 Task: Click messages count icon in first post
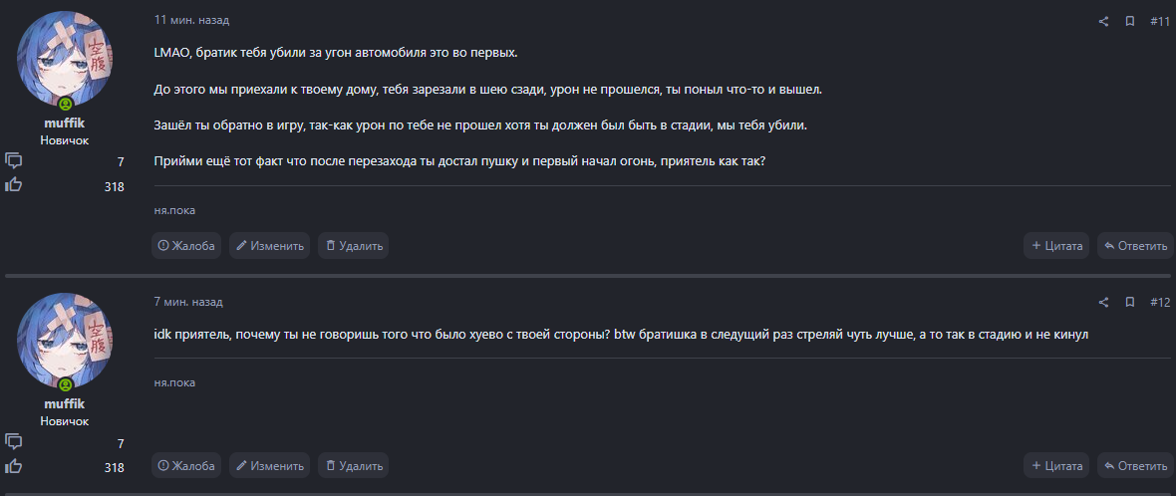pos(14,160)
